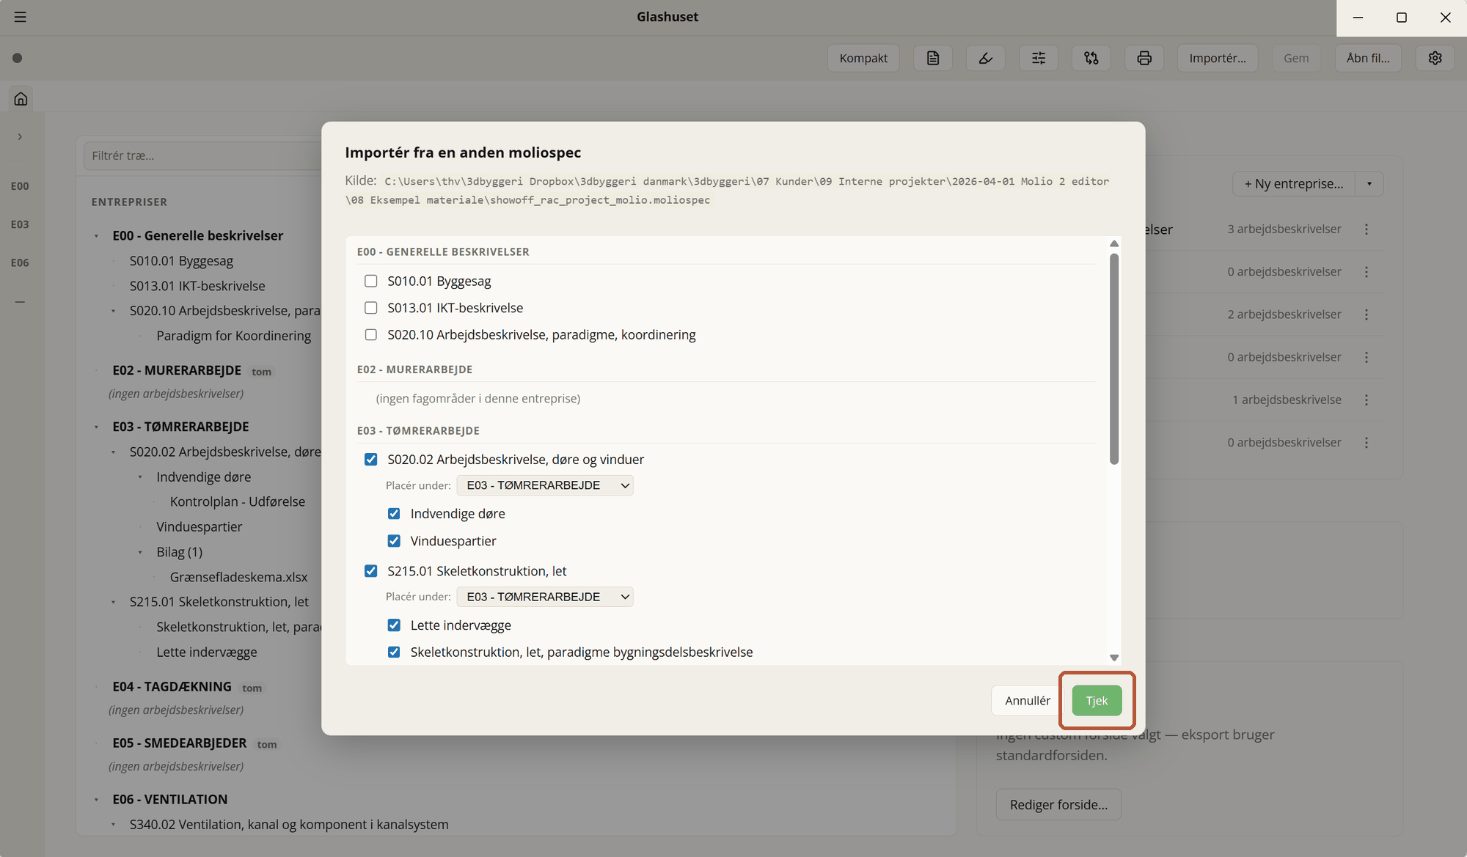Check the S010.01 Byggesag checkbox
Screen dimensions: 1467x857
[x=371, y=281]
